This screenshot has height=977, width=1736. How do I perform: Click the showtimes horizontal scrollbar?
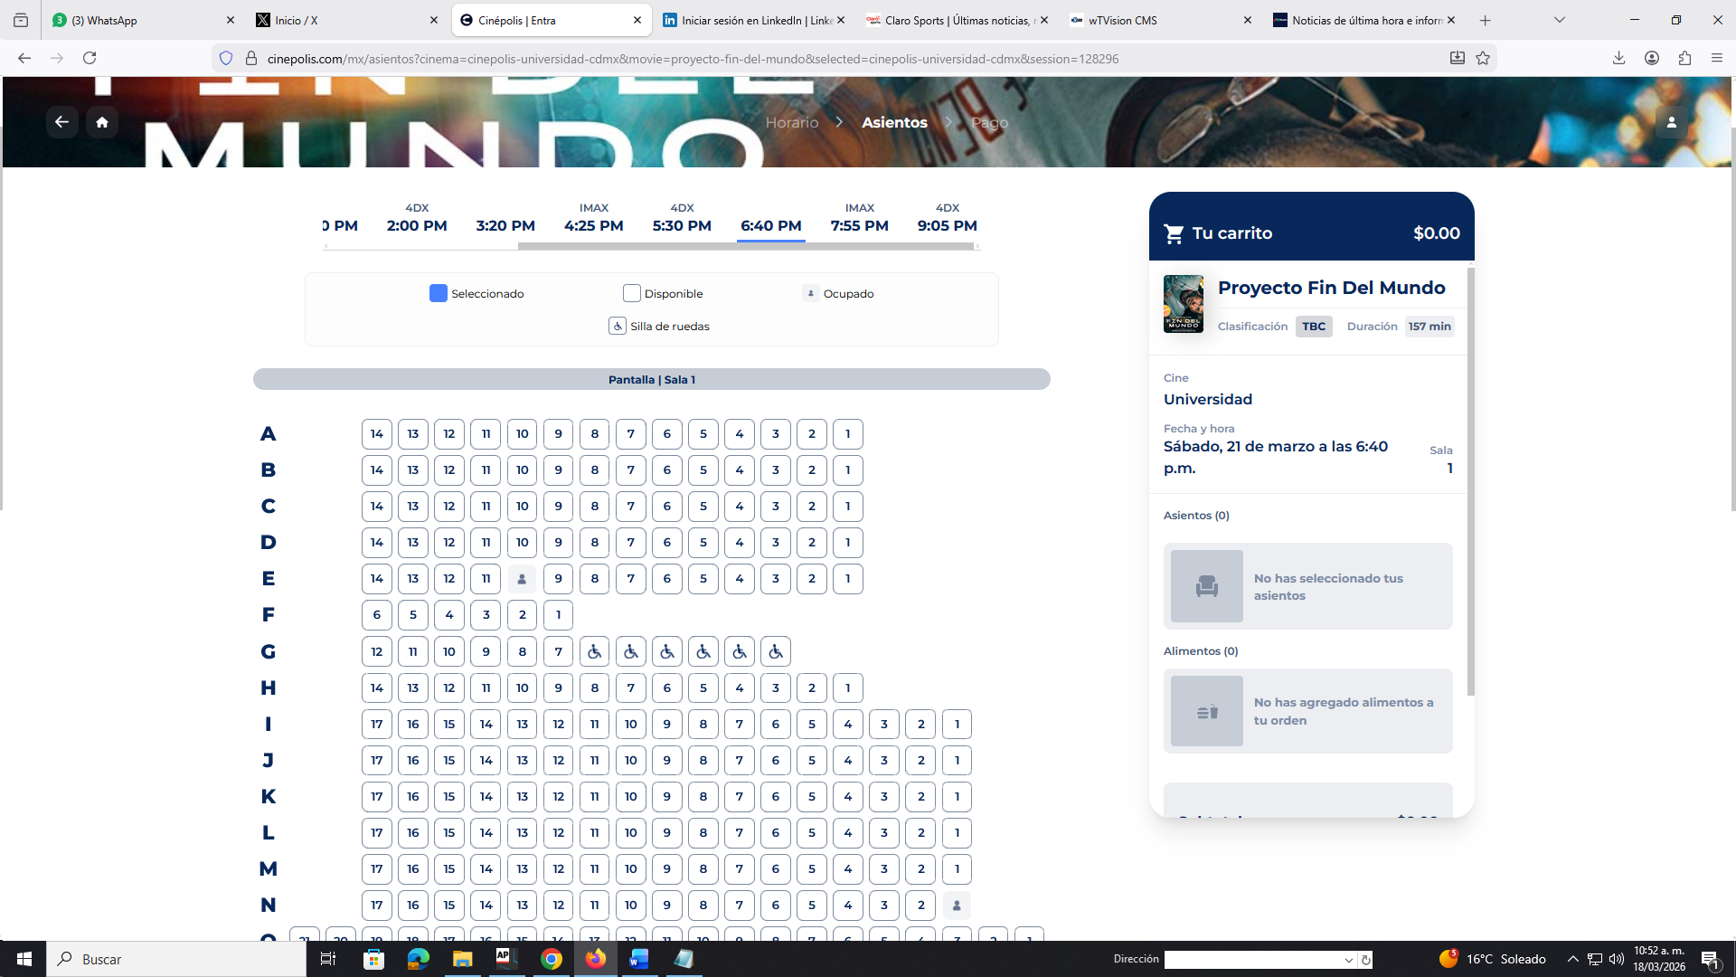click(745, 246)
